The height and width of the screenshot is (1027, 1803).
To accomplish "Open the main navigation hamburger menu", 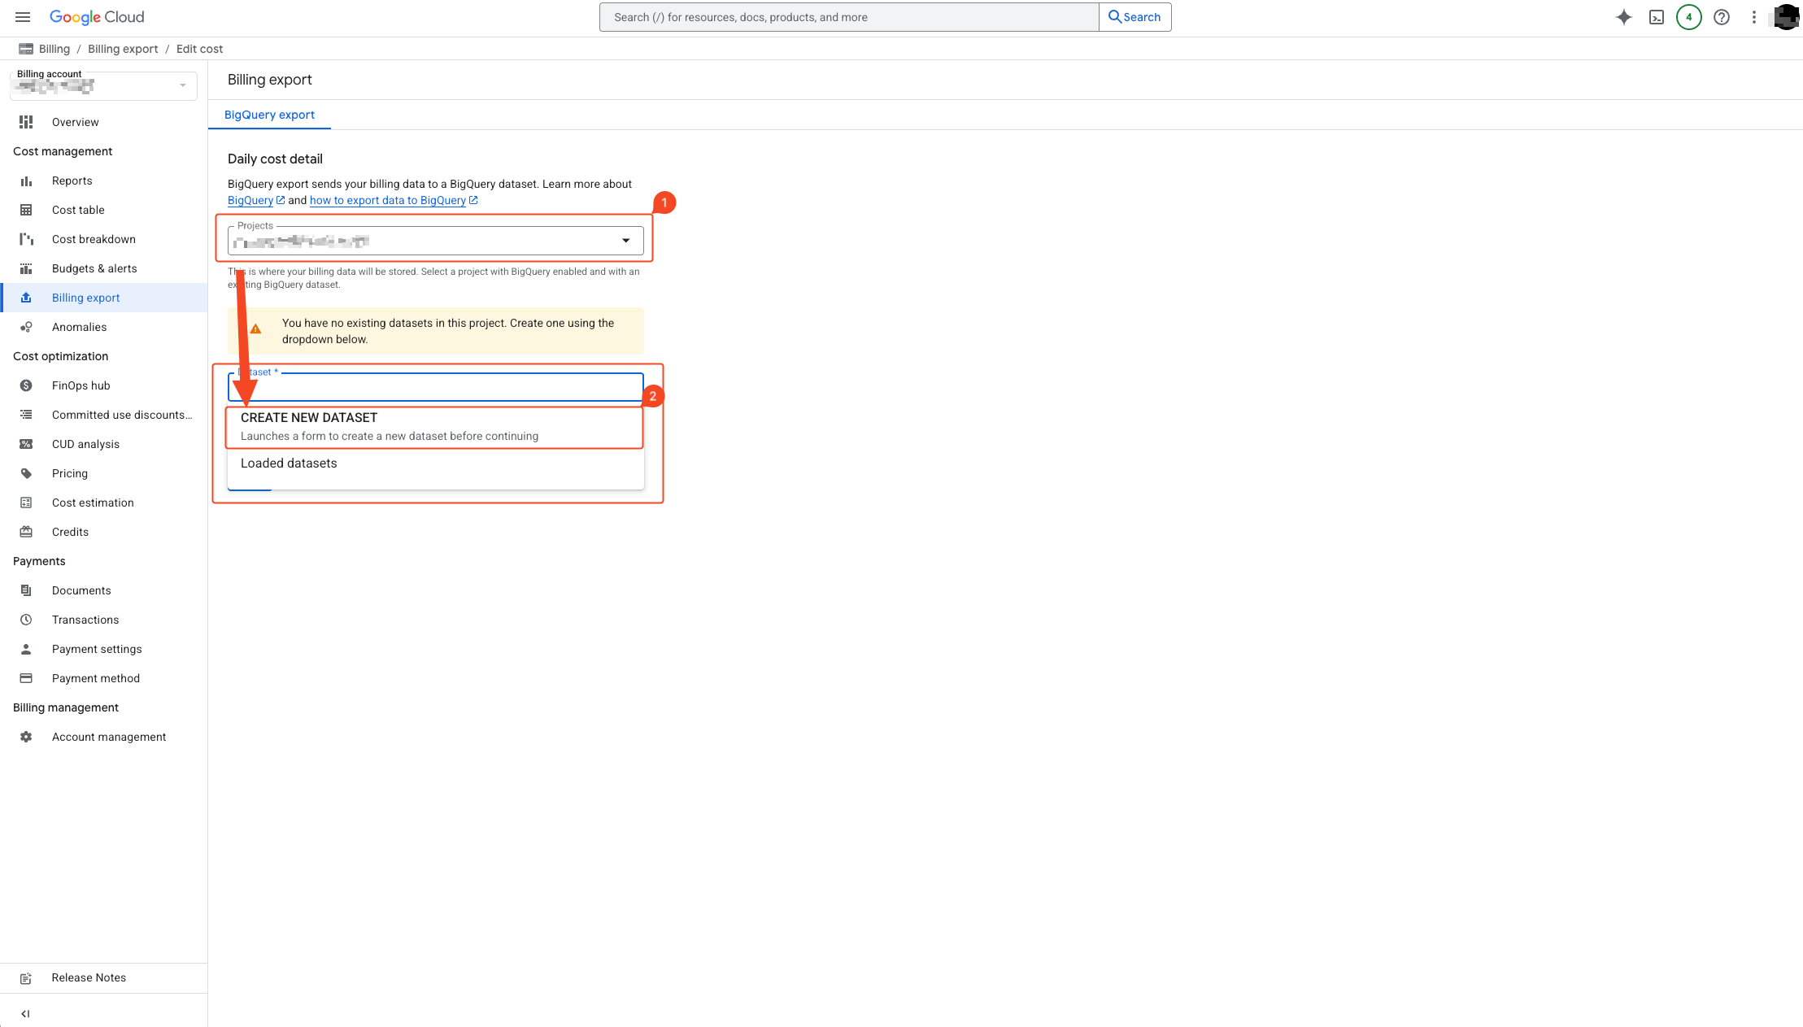I will tap(23, 17).
